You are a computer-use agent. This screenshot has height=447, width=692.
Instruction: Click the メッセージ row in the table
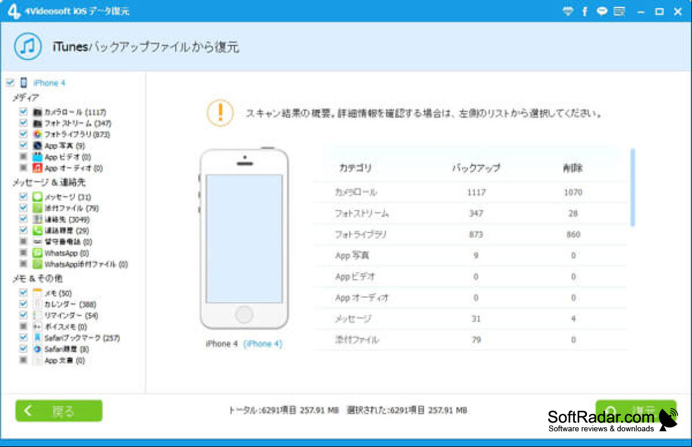click(x=470, y=319)
